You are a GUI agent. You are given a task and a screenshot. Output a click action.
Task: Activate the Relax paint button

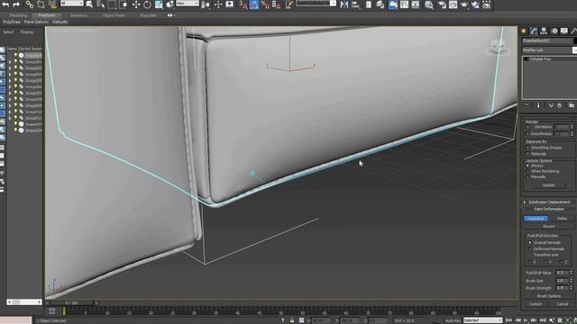[562, 219]
